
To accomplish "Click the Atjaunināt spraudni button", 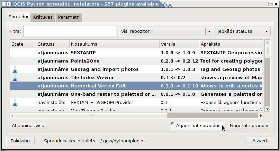I will coord(198,126).
